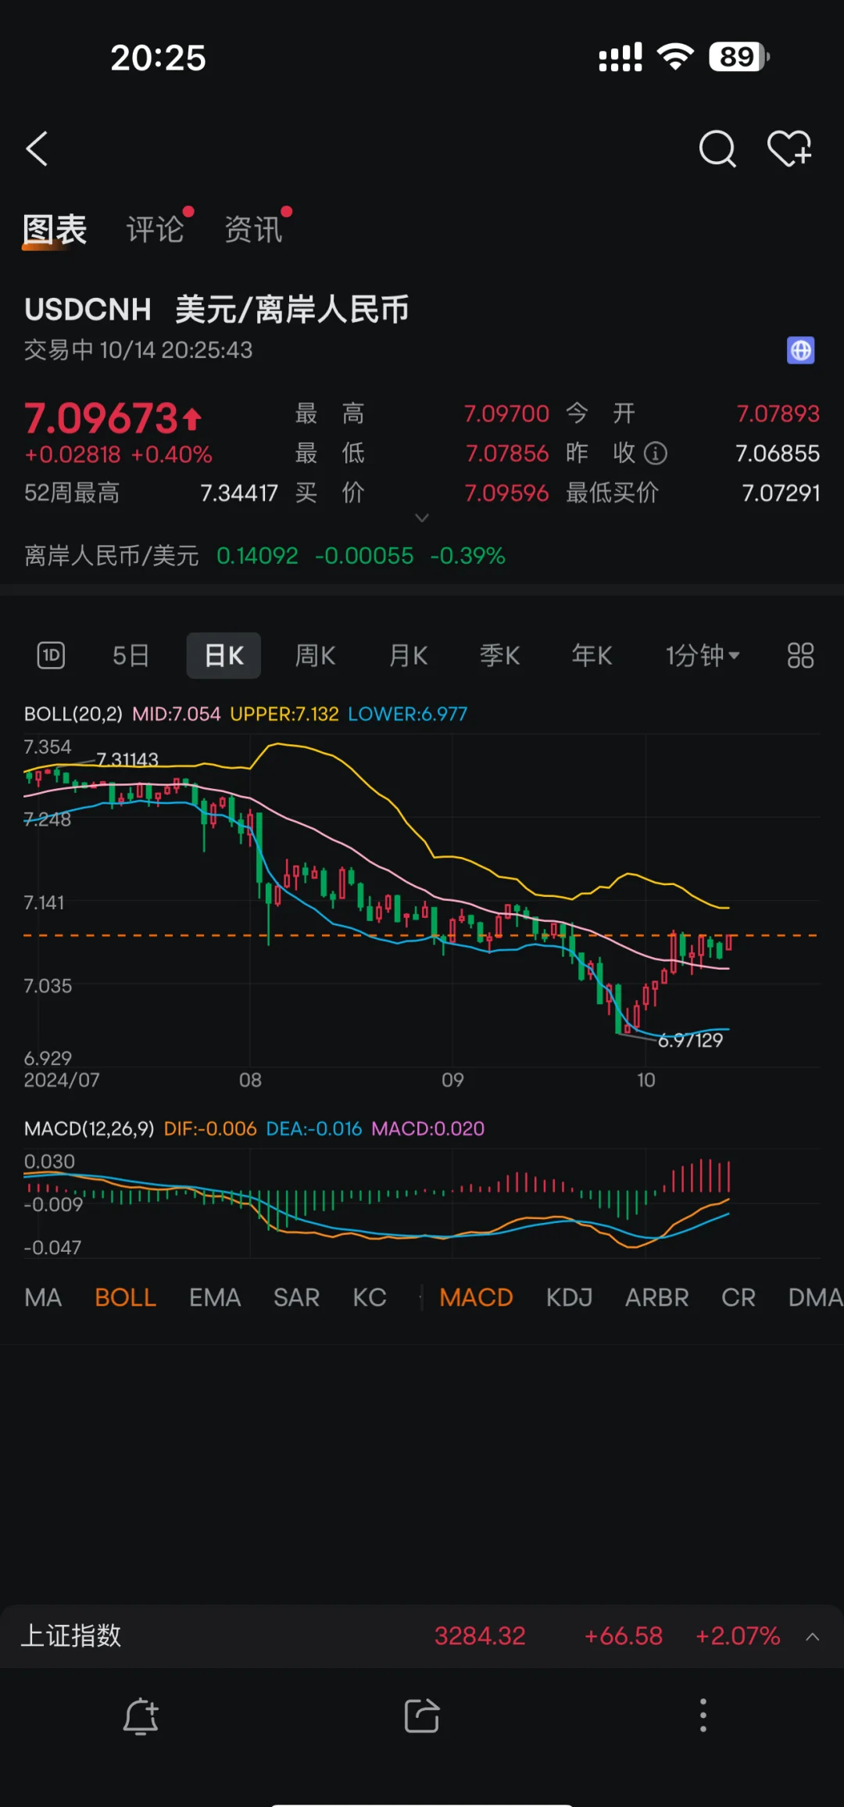Enable the KC indicator

pos(370,1298)
